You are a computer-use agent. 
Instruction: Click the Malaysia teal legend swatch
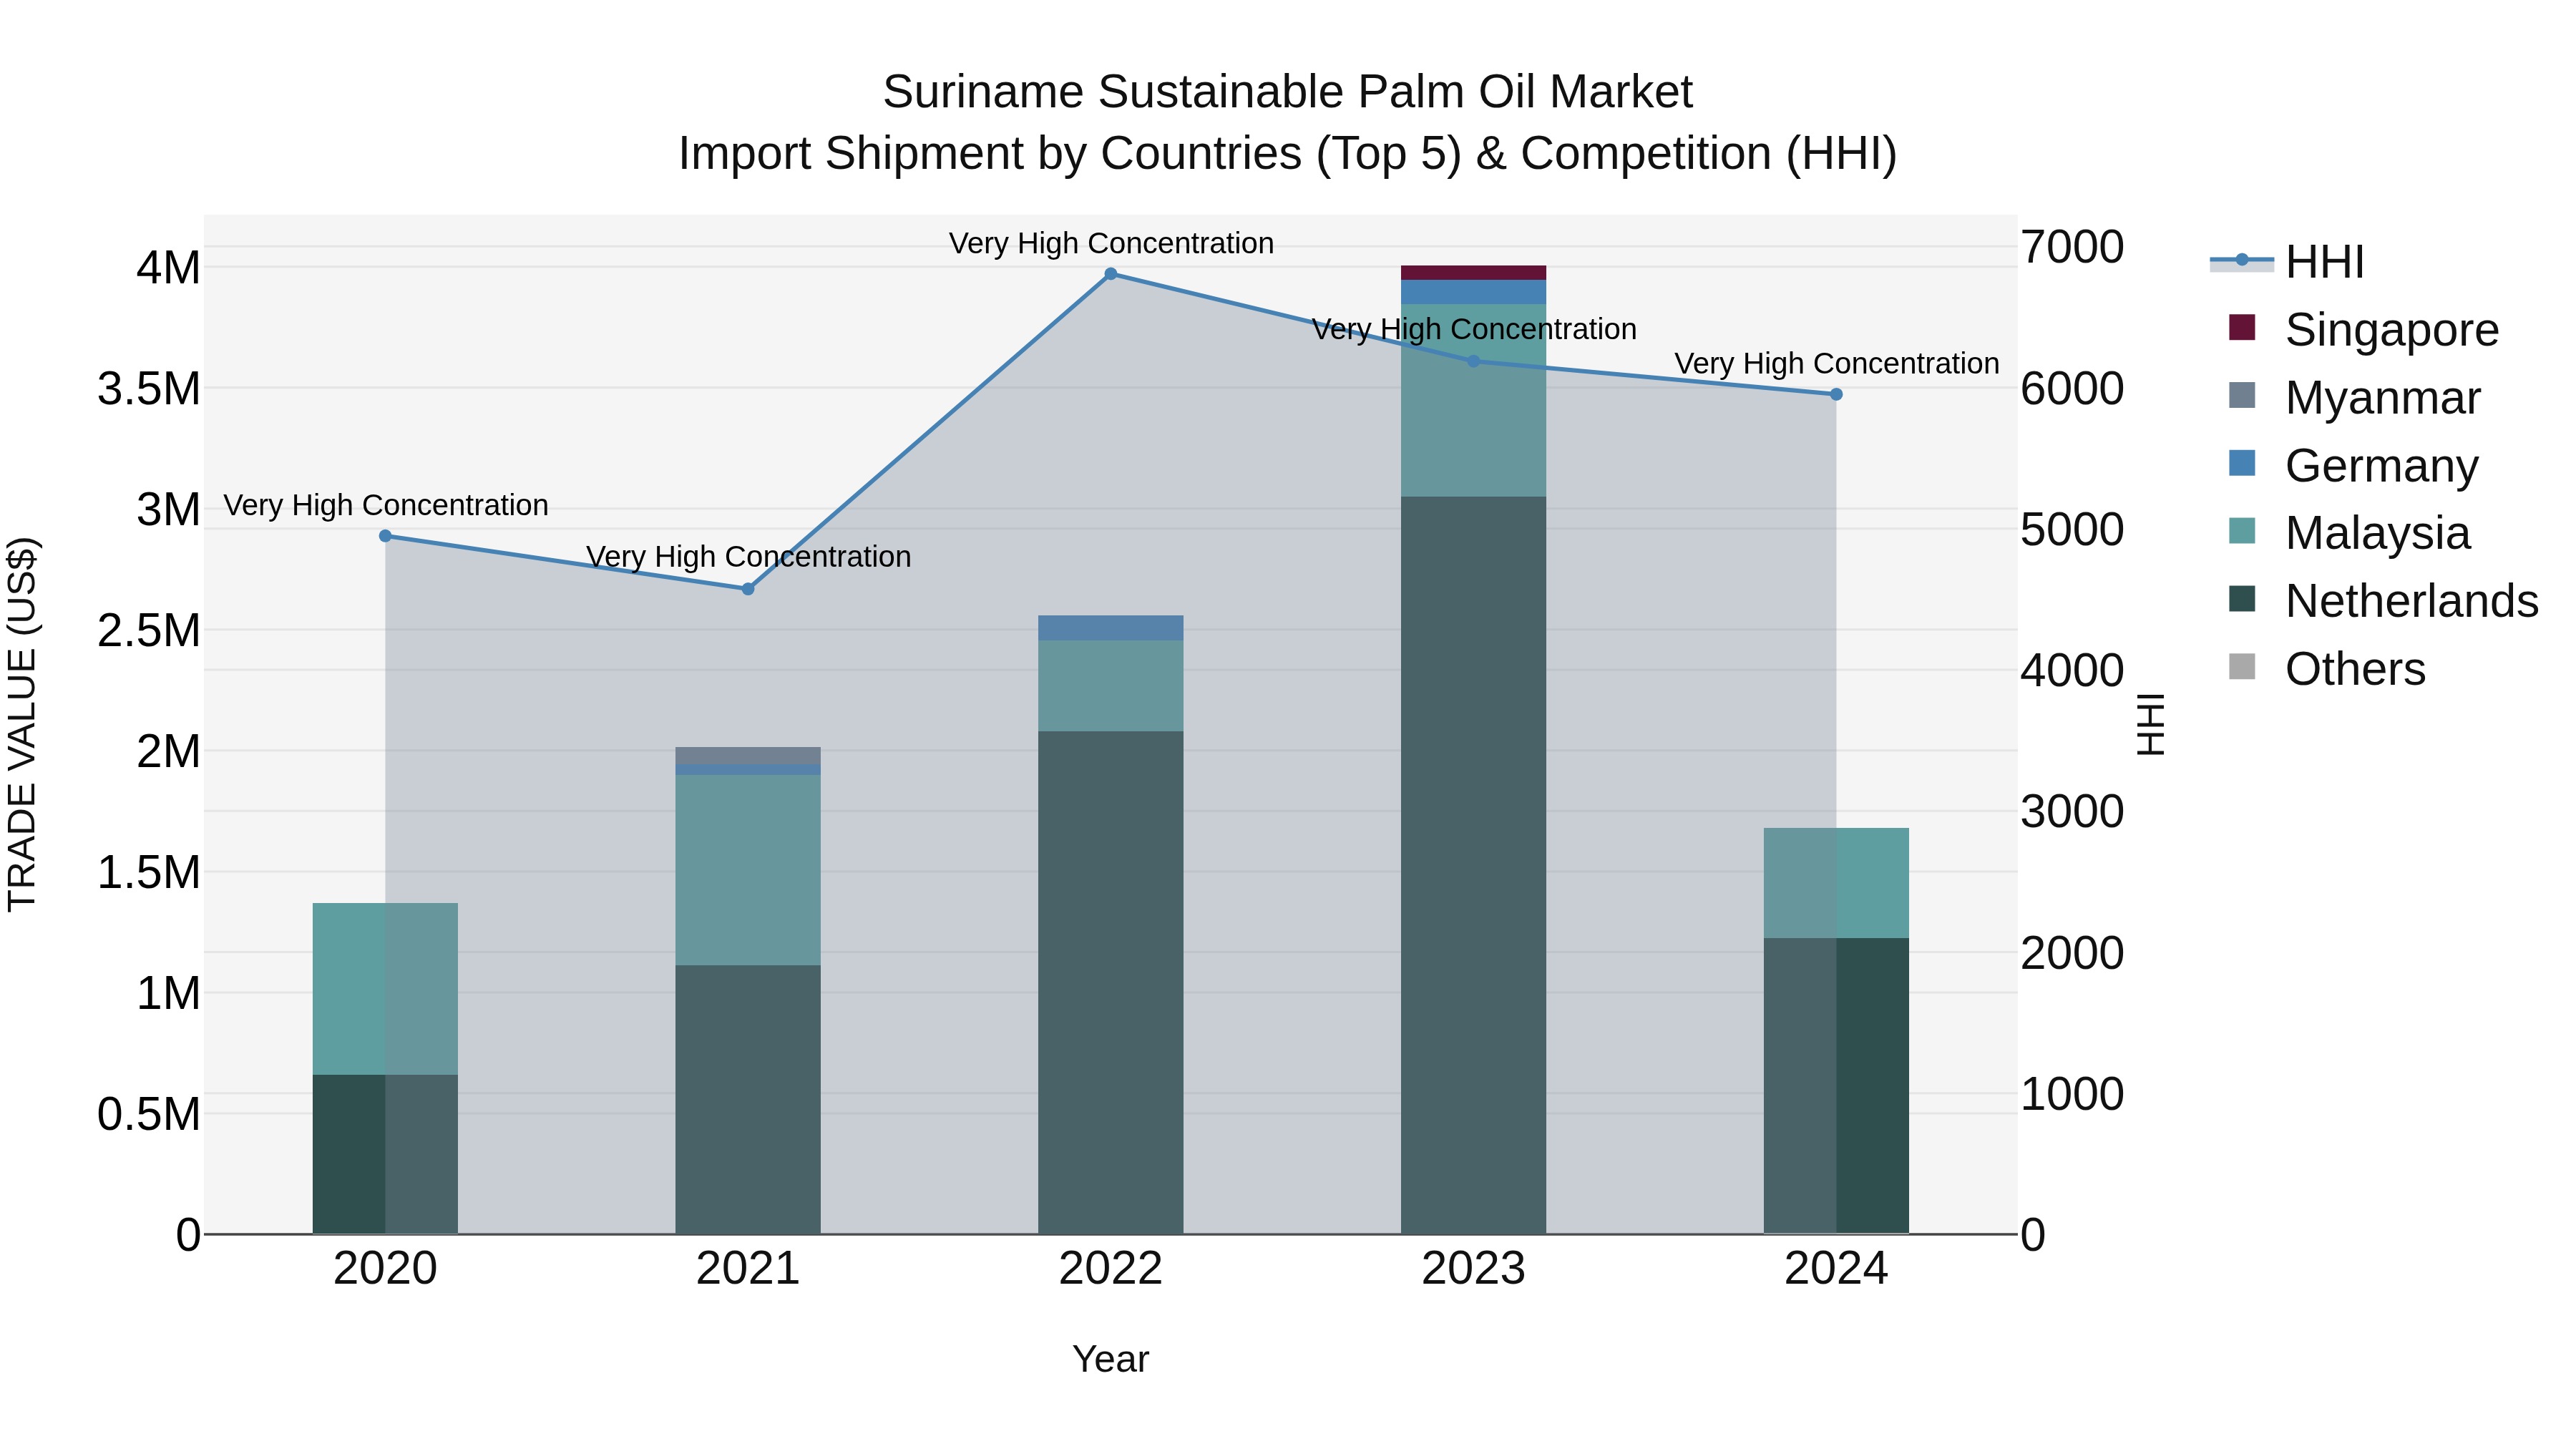[2242, 531]
